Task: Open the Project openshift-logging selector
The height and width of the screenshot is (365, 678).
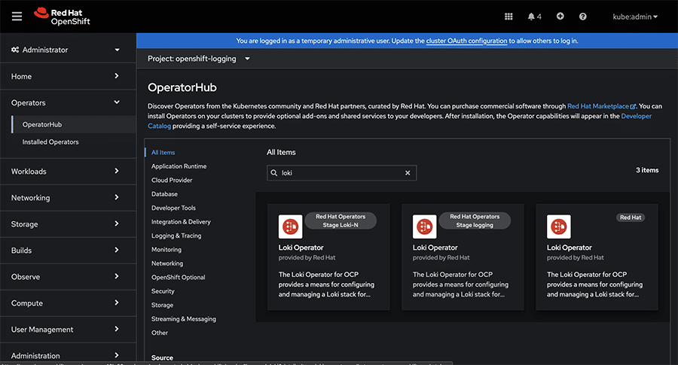Action: 199,59
